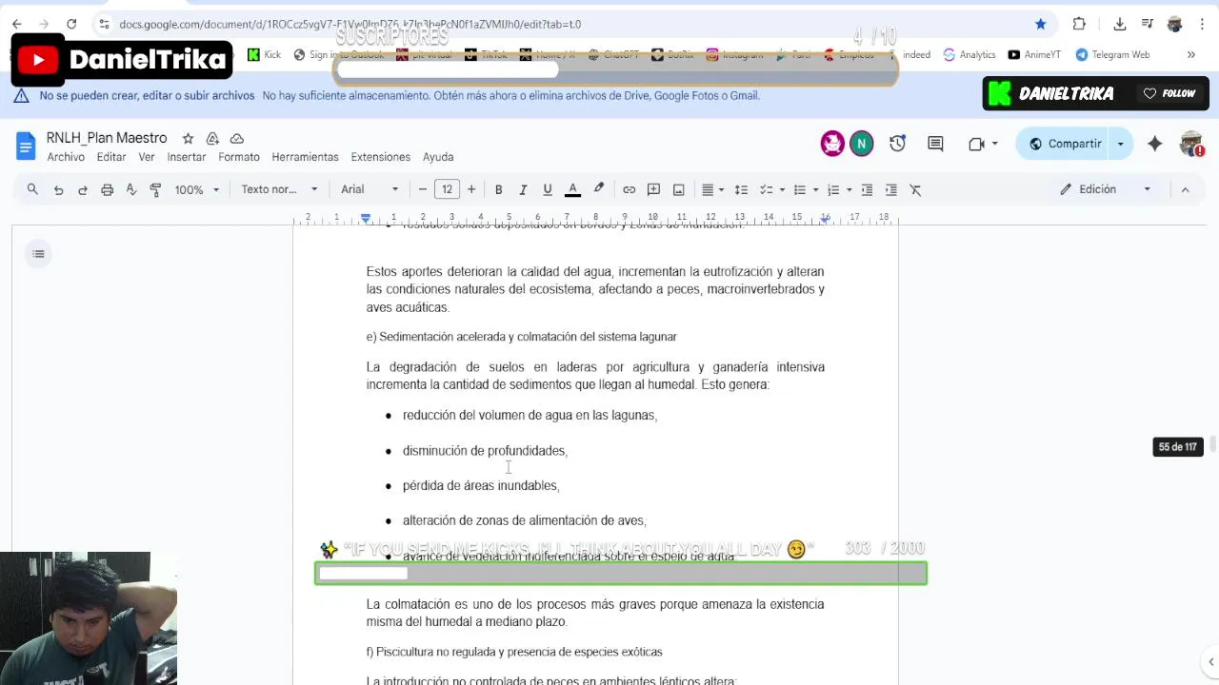Screen dimensions: 1219x685
Task: Decrease font size with minus button
Action: point(423,189)
